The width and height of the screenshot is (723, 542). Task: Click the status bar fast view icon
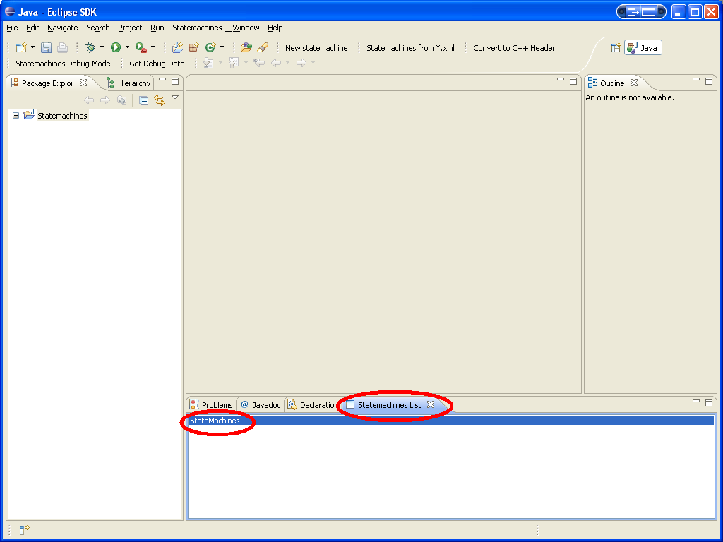pos(24,530)
